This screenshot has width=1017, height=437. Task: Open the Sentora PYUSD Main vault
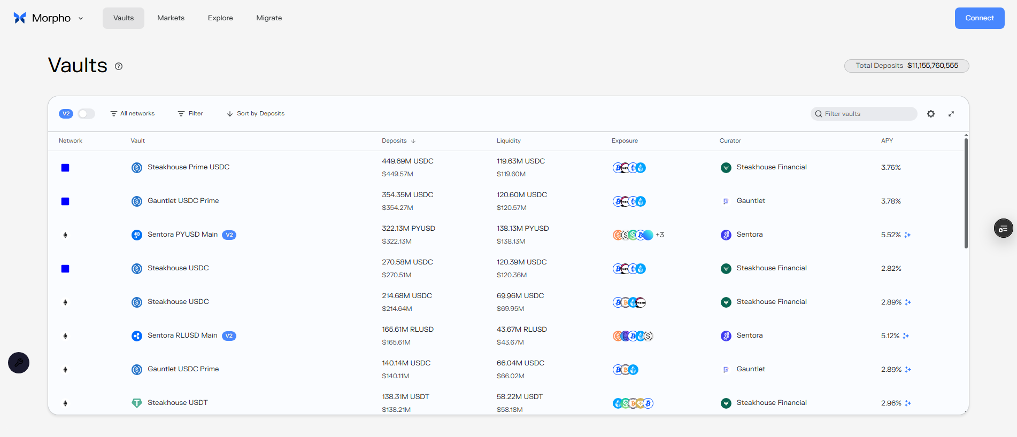tap(182, 235)
